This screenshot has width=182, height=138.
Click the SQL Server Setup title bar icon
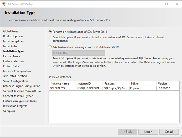4,4
